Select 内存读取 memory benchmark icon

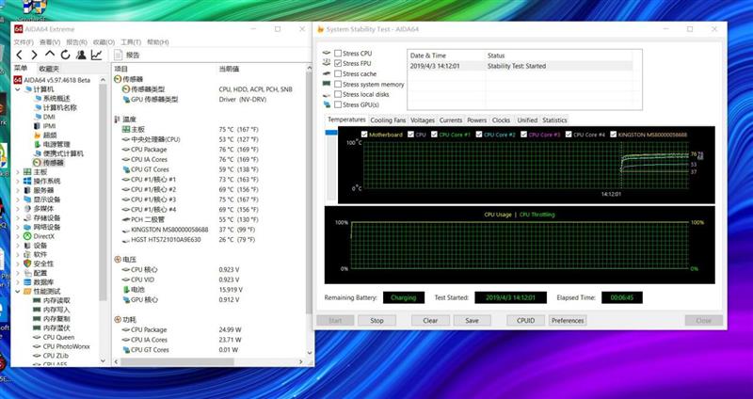[x=37, y=300]
